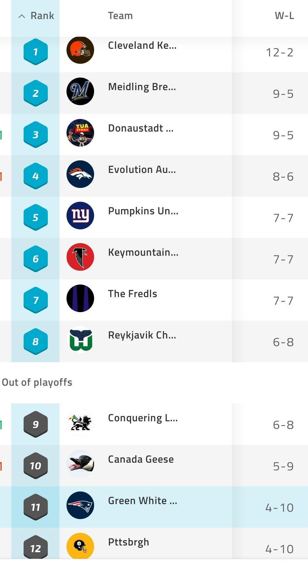Sort standings by the Rank column arrow
This screenshot has height=562, width=308.
tap(21, 16)
